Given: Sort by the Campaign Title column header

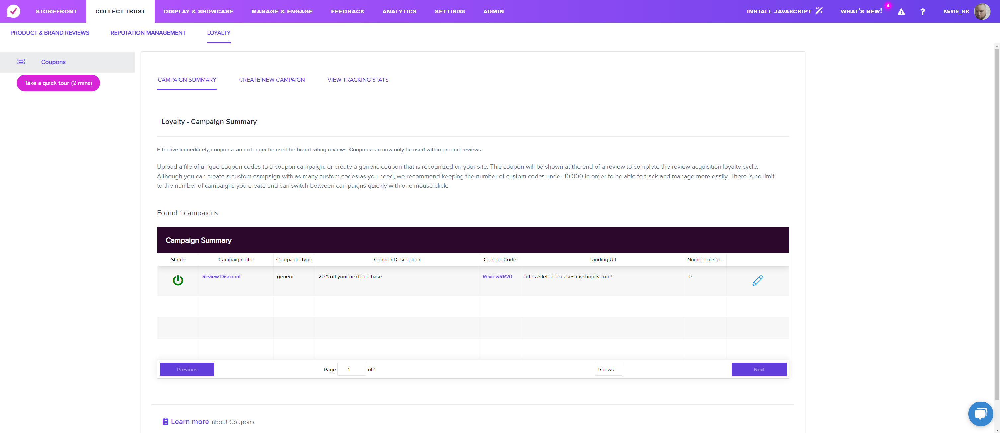Looking at the screenshot, I should coord(236,260).
